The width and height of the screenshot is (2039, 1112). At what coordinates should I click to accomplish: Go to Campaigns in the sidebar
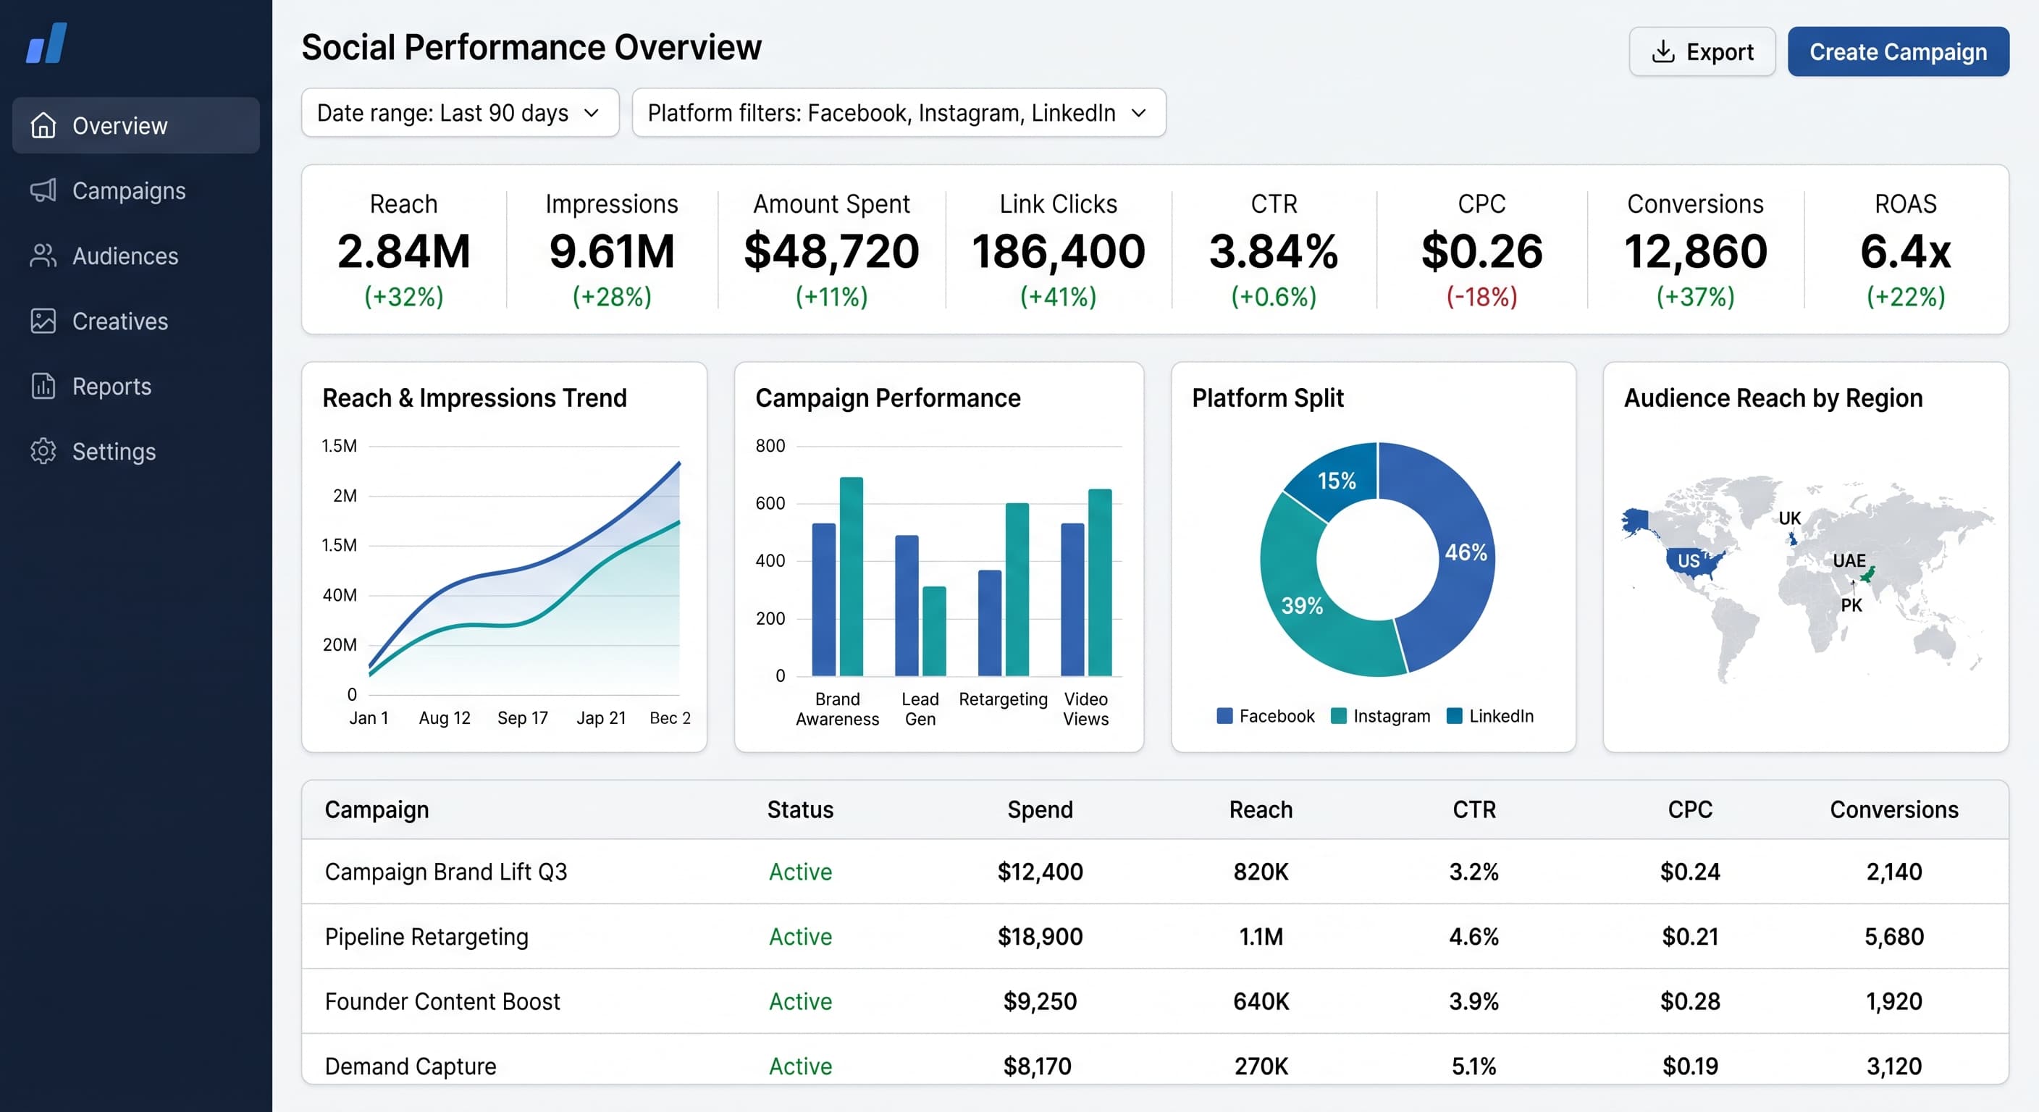[x=136, y=190]
